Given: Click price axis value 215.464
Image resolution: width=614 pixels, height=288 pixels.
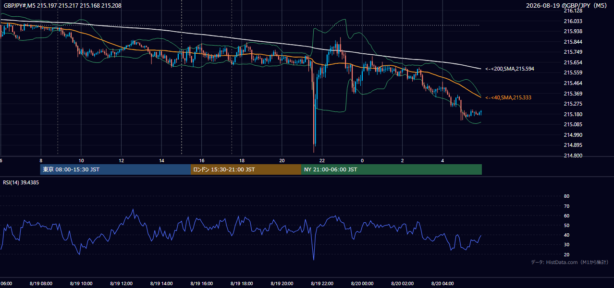Looking at the screenshot, I should coord(573,83).
